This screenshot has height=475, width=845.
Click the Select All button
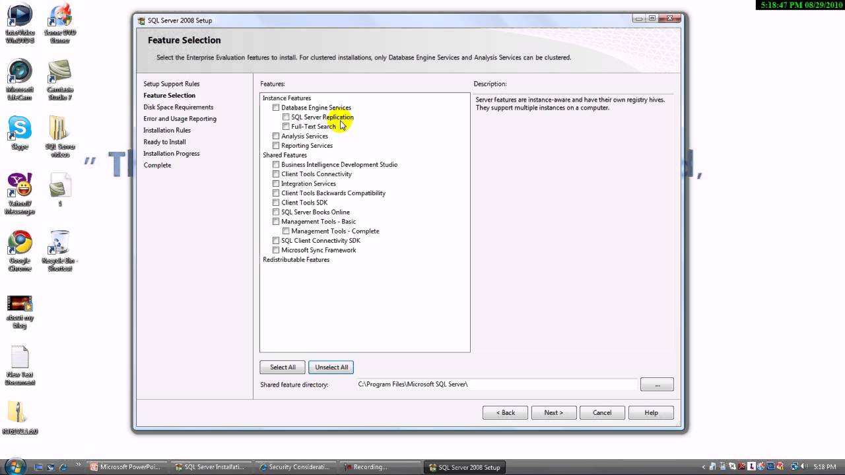[x=283, y=367]
